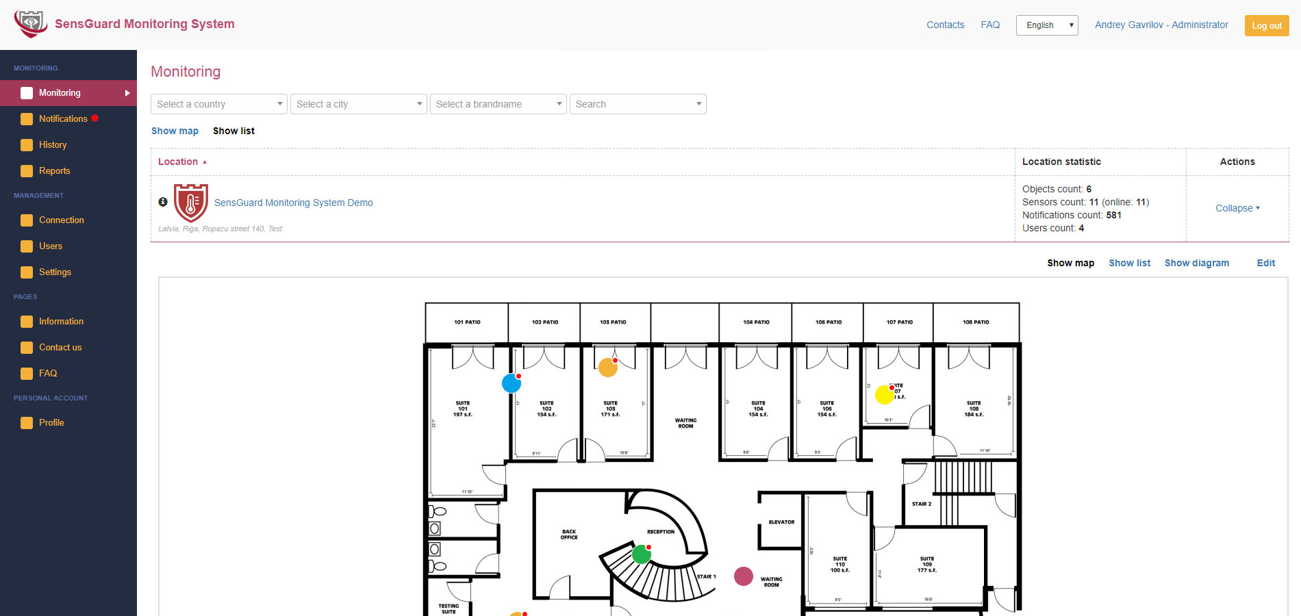Change the interface language via the English dropdown
The height and width of the screenshot is (616, 1301).
(1047, 25)
